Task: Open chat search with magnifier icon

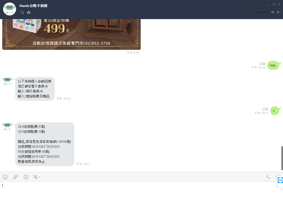Action: point(22,12)
